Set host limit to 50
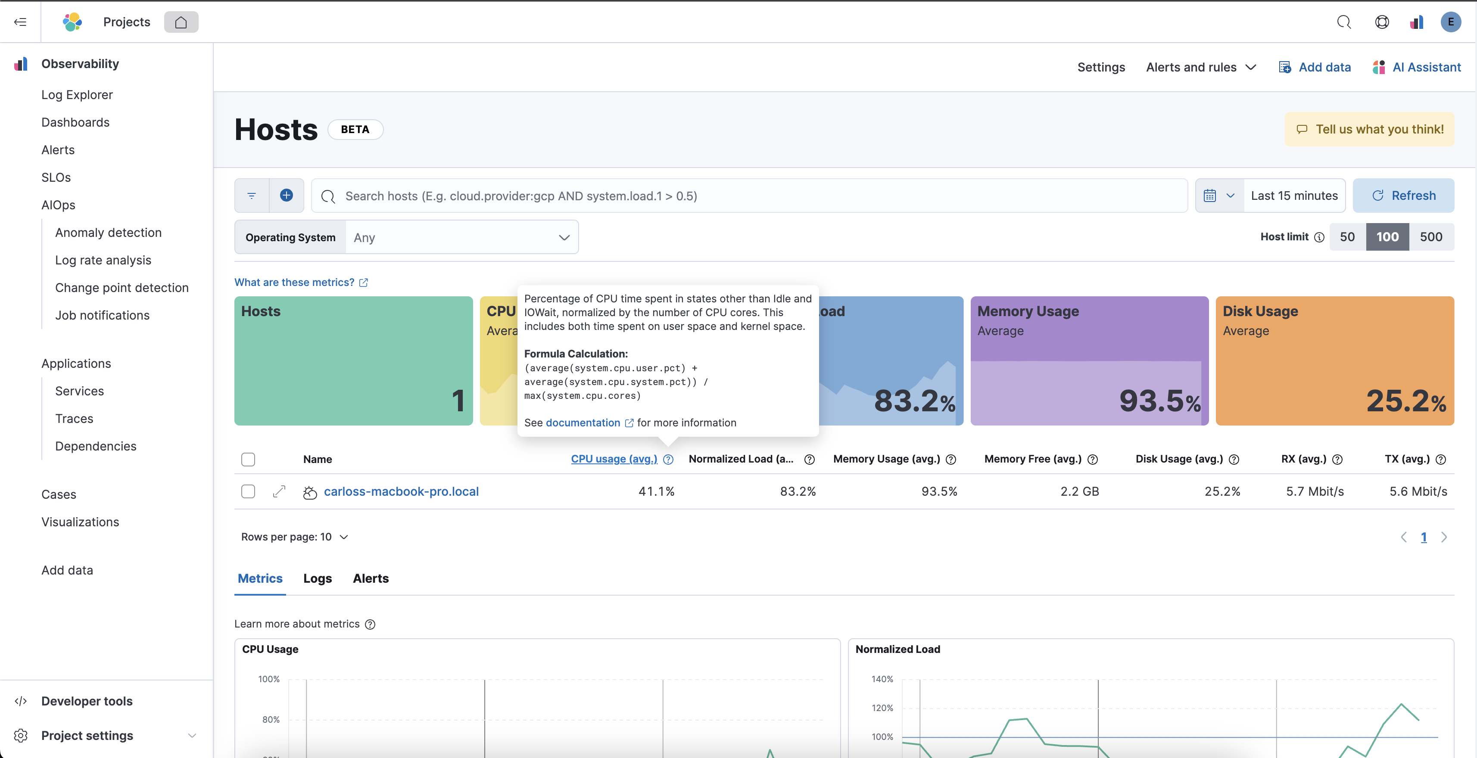Image resolution: width=1477 pixels, height=758 pixels. [x=1347, y=237]
